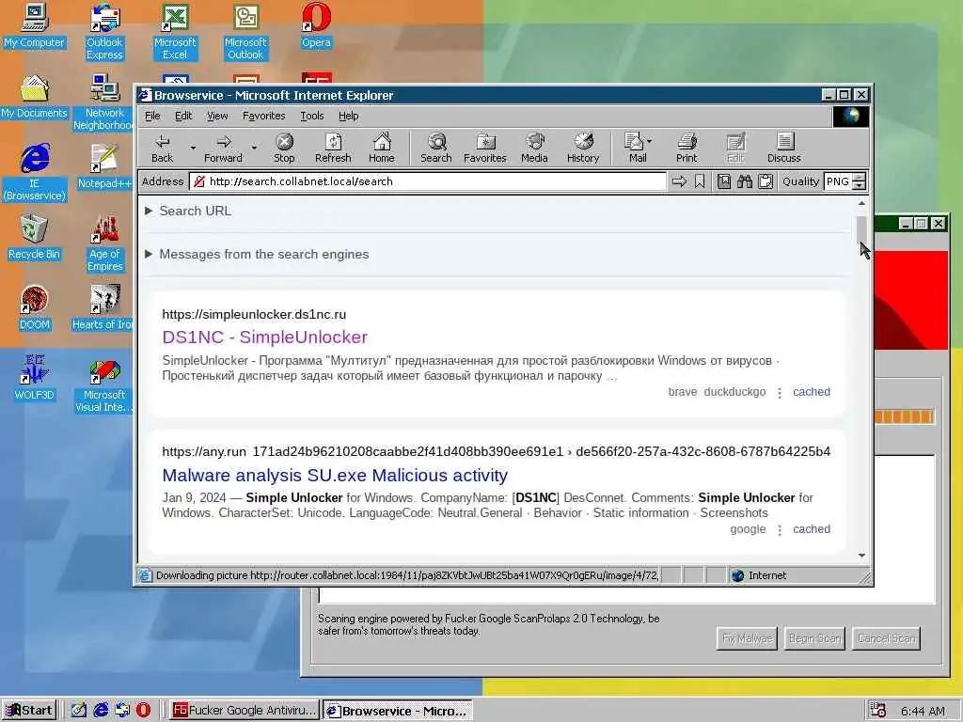Click the page scrollbar up arrow
Screen dimensions: 963x722
861,203
